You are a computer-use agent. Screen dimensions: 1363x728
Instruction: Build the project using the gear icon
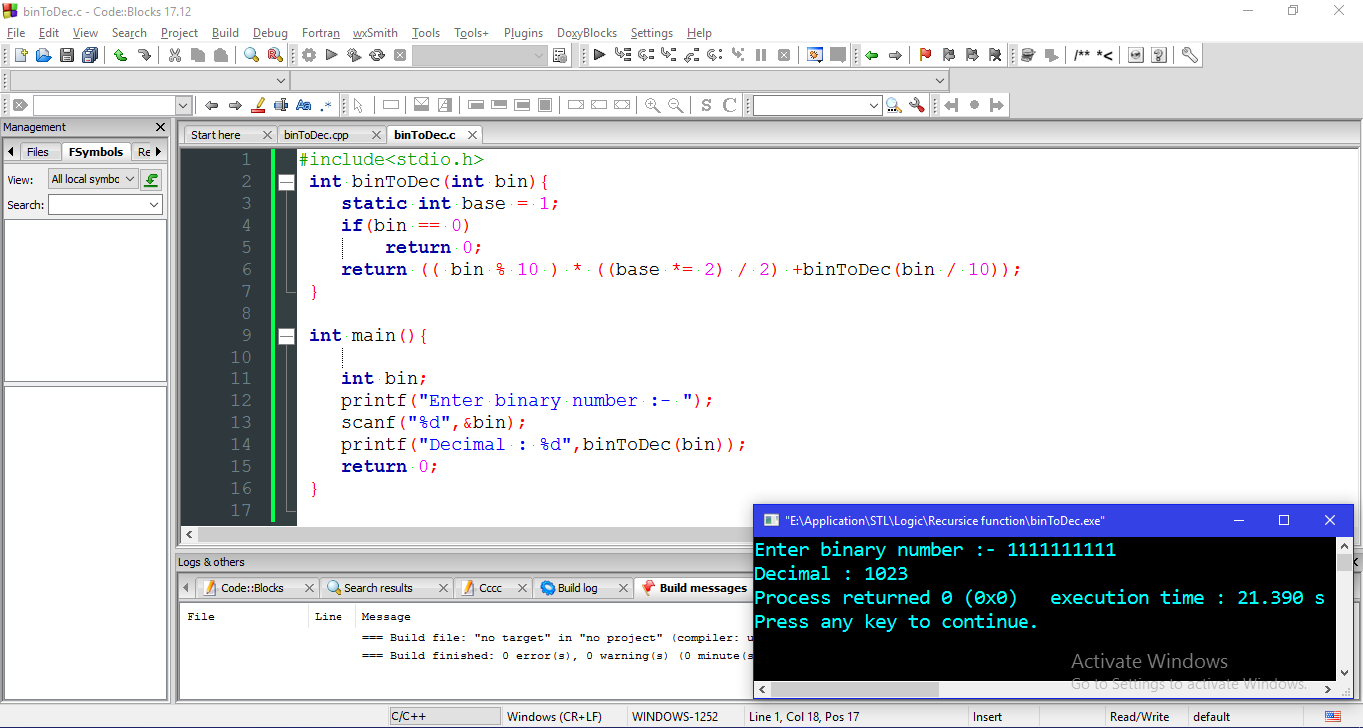click(308, 55)
